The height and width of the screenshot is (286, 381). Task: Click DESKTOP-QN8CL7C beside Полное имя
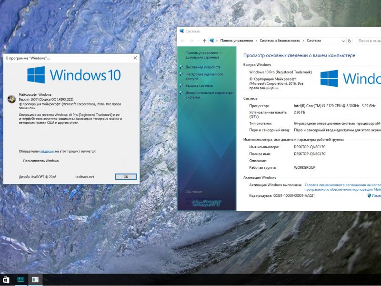310,153
